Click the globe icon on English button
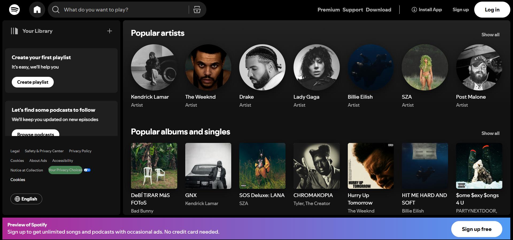This screenshot has width=513, height=240. click(x=17, y=199)
